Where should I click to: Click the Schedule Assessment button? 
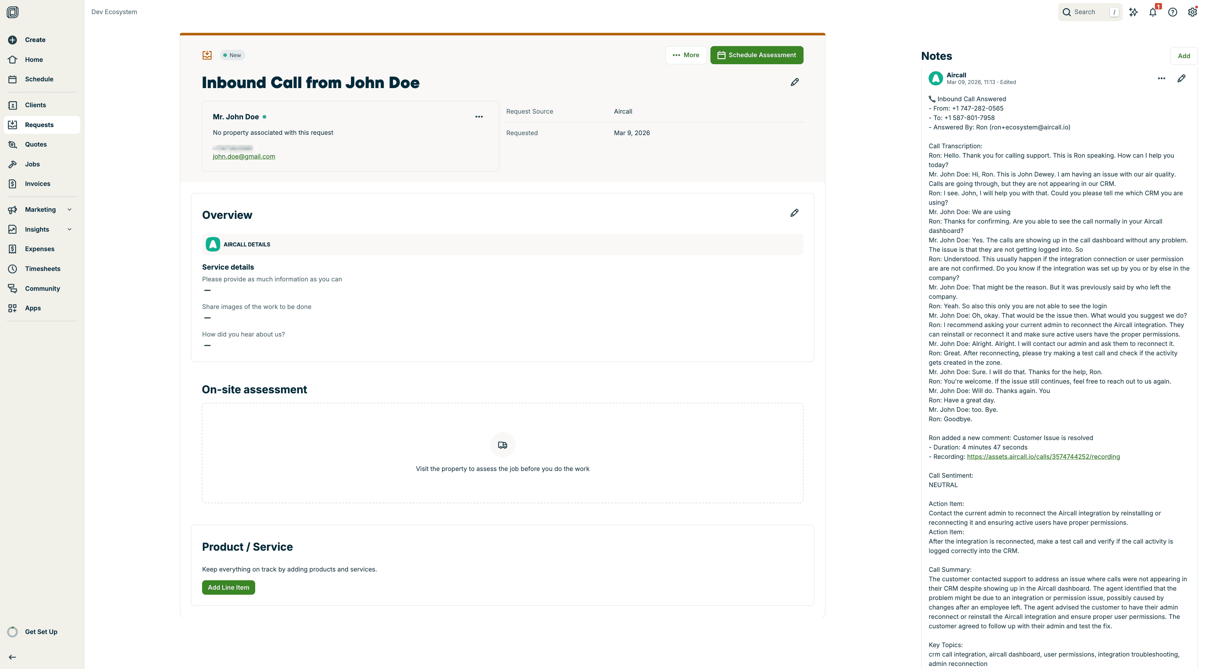[x=756, y=55]
